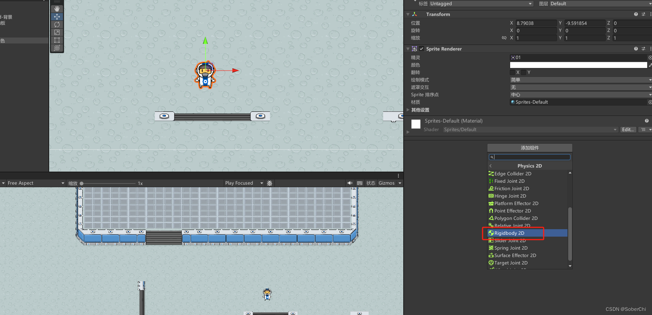This screenshot has height=315, width=652.
Task: Click the astronaut sprite in Scene view
Action: pos(205,75)
